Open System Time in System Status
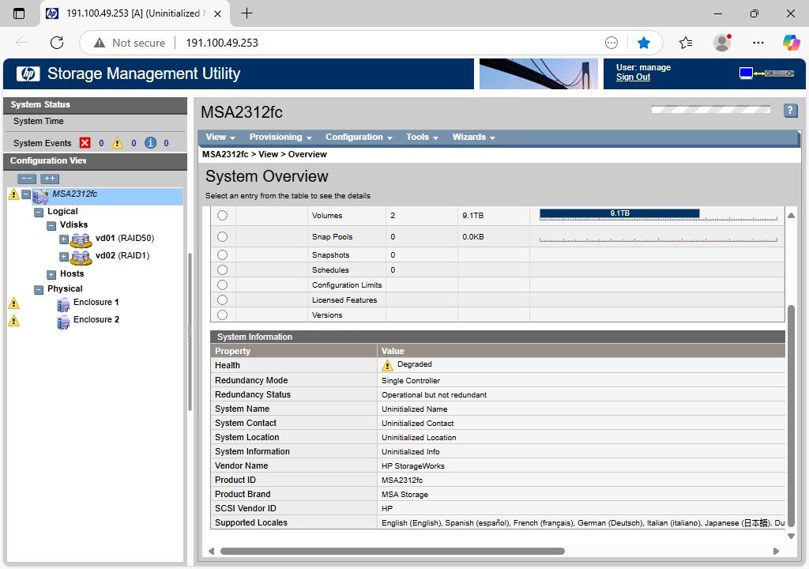 point(38,121)
